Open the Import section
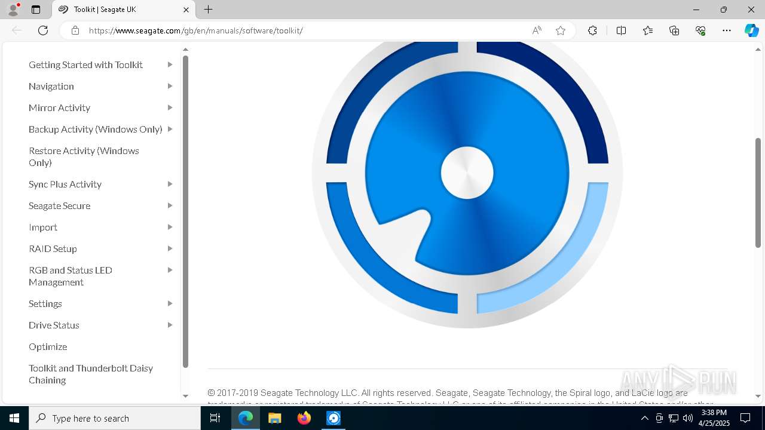765x430 pixels. [43, 227]
